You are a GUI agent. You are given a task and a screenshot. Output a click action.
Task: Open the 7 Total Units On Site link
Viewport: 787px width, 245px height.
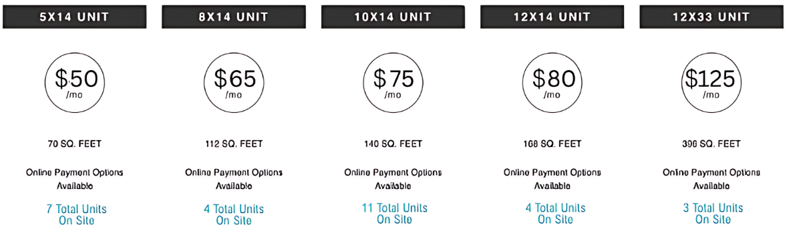[x=75, y=214]
